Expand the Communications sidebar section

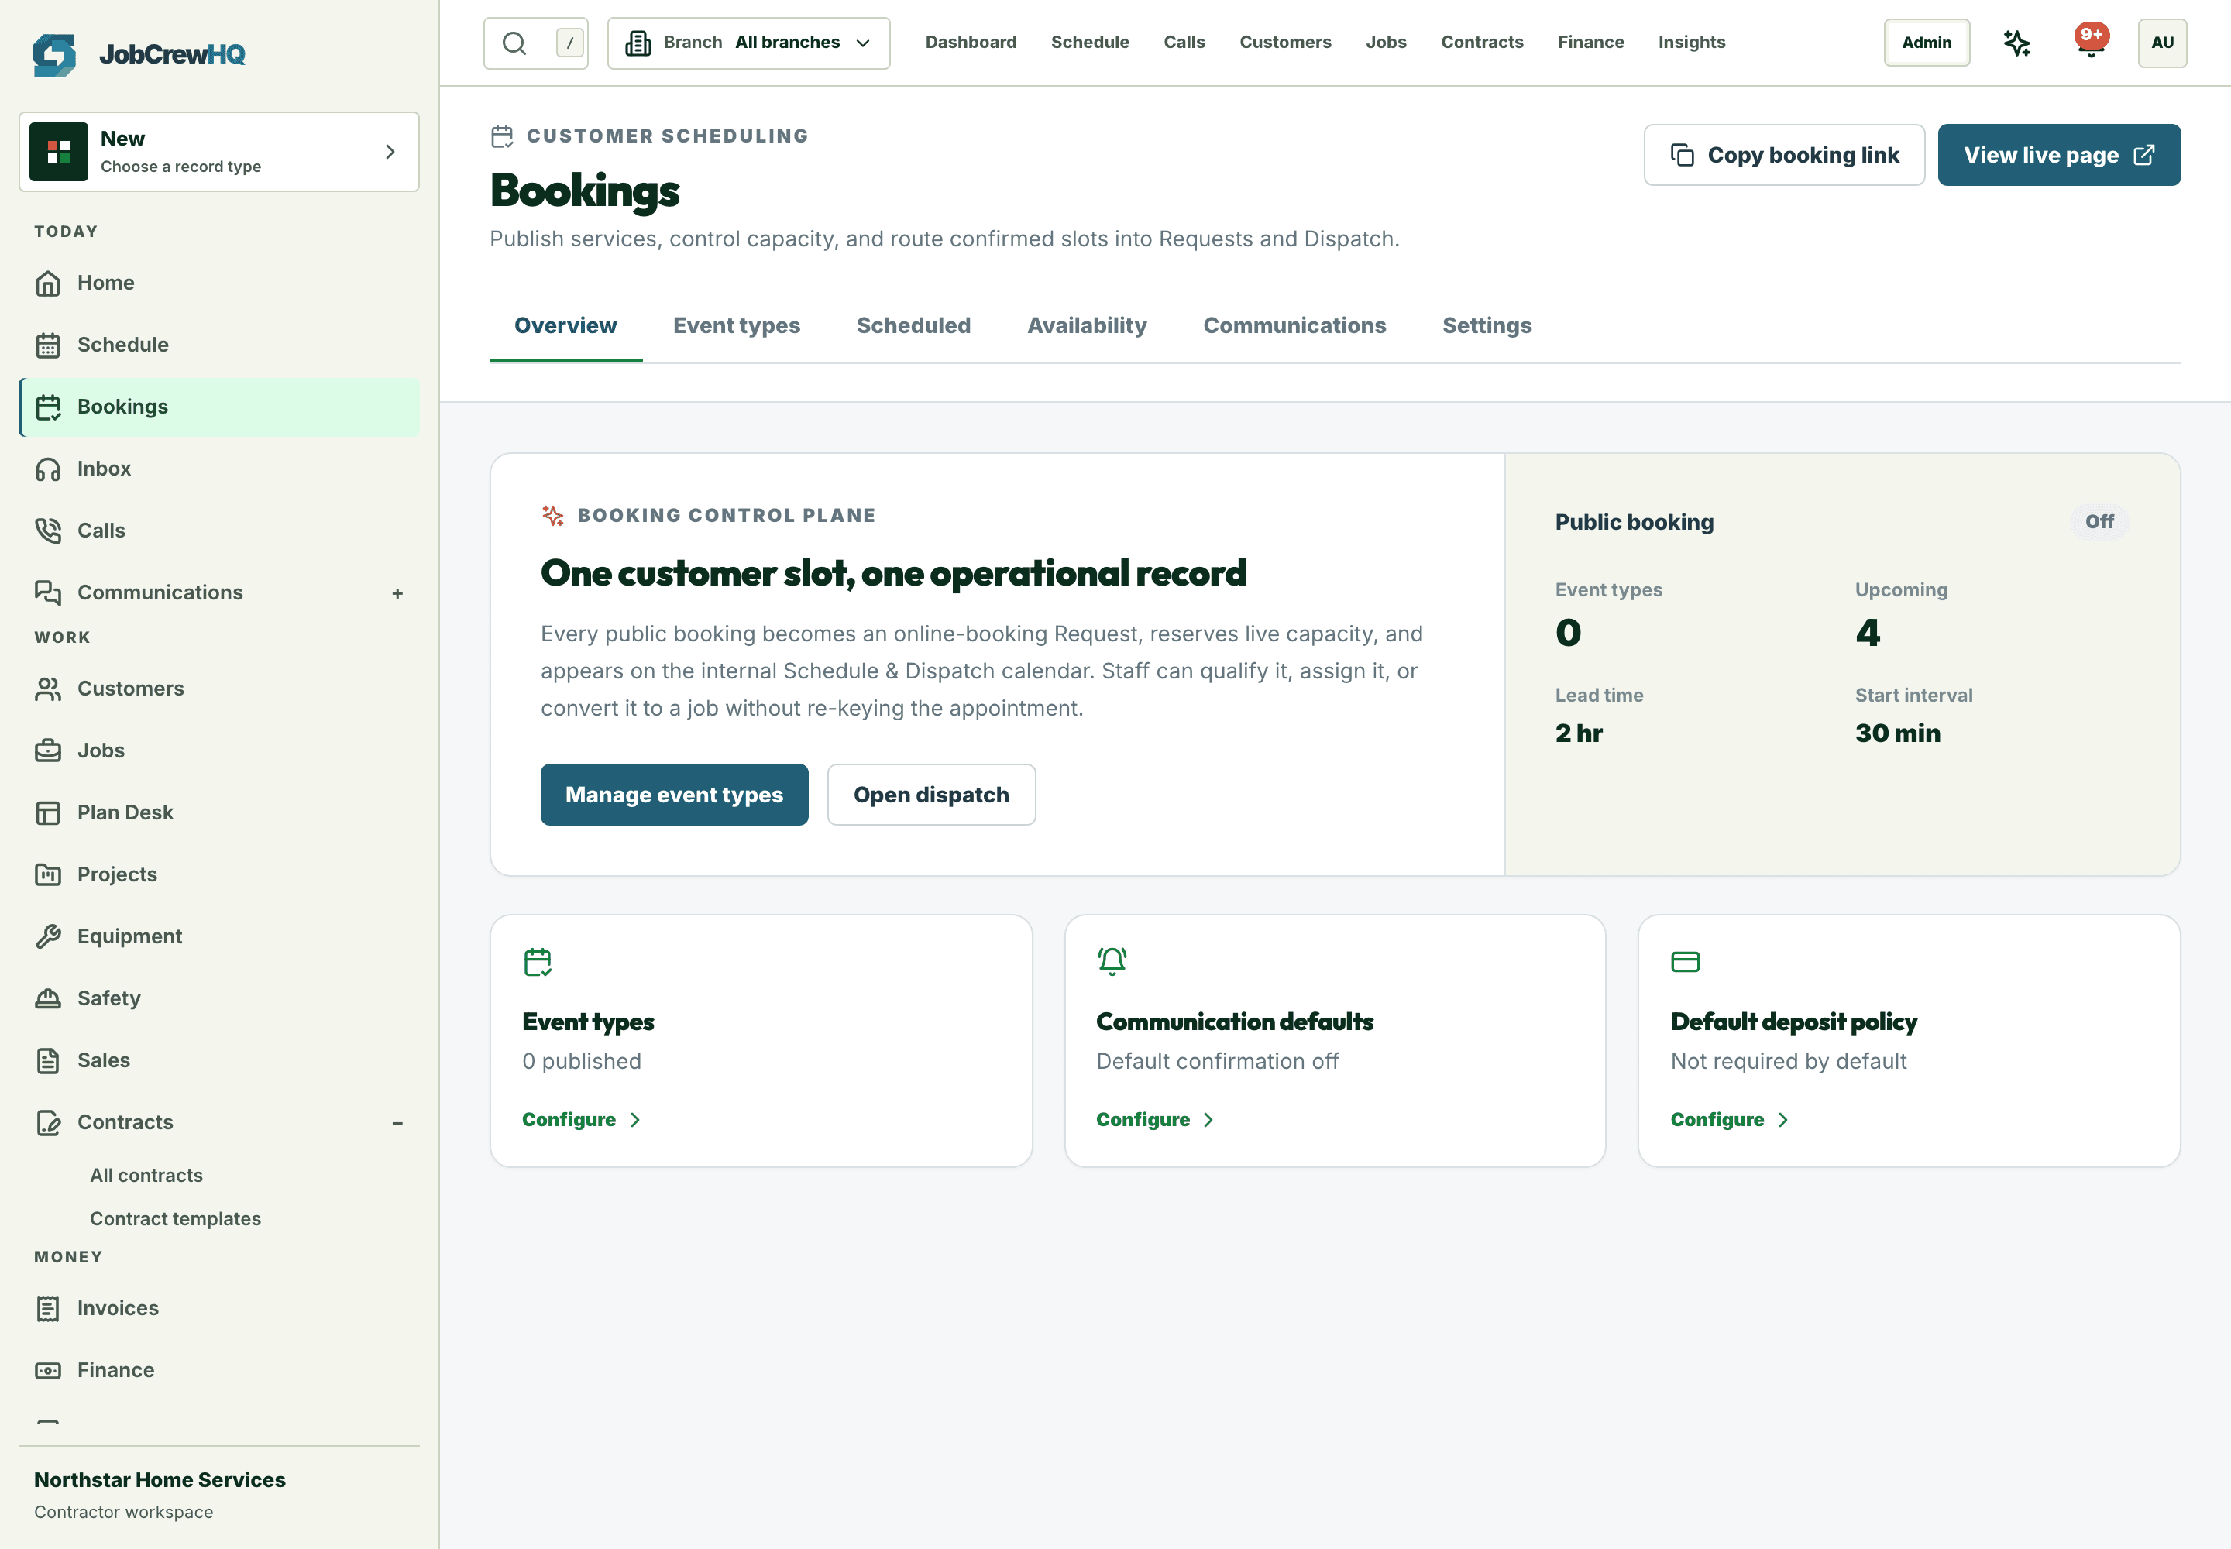(397, 594)
